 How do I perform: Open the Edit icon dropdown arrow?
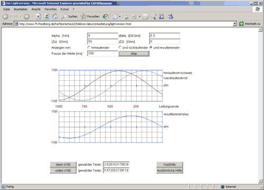139,16
